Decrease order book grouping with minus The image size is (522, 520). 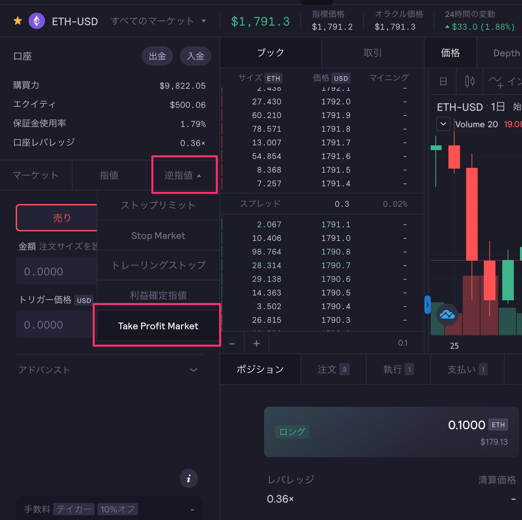point(232,343)
